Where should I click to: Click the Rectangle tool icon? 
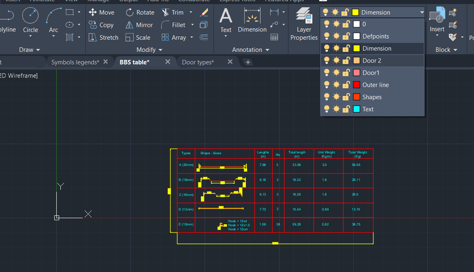tap(70, 12)
